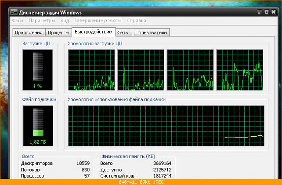Screen dimensions: 282x185
Task: Minimize the Task Manager window
Action: click(259, 12)
